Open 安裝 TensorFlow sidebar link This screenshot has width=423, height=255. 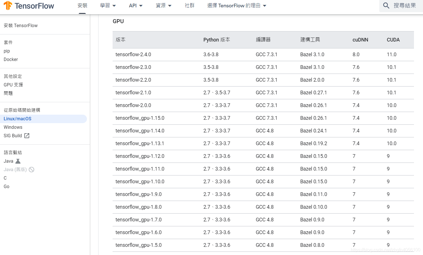coord(21,26)
